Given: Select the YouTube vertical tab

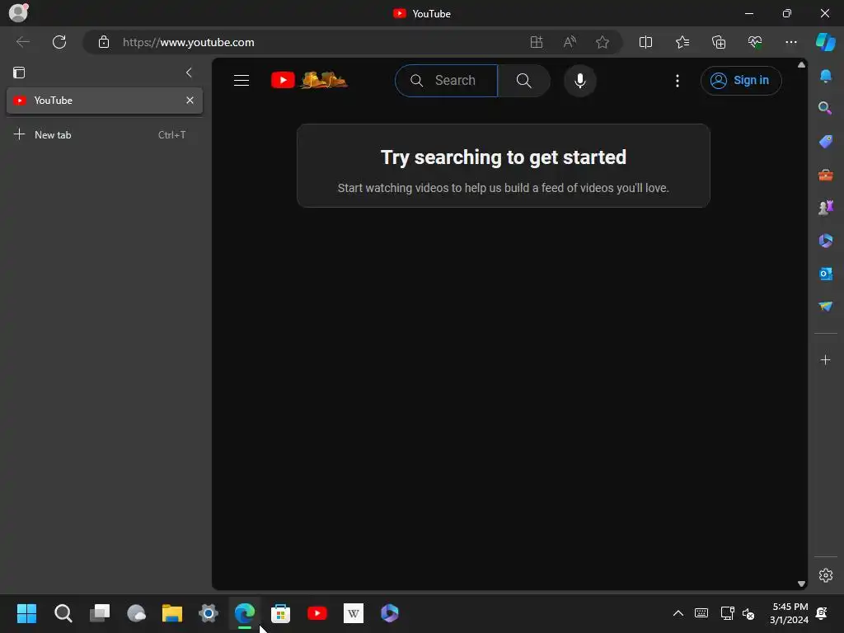Looking at the screenshot, I should coord(104,101).
